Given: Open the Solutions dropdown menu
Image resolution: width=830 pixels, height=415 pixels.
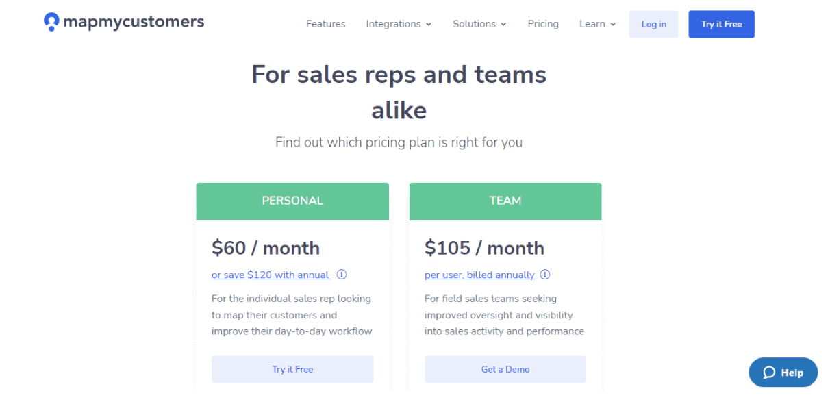Looking at the screenshot, I should tap(479, 24).
